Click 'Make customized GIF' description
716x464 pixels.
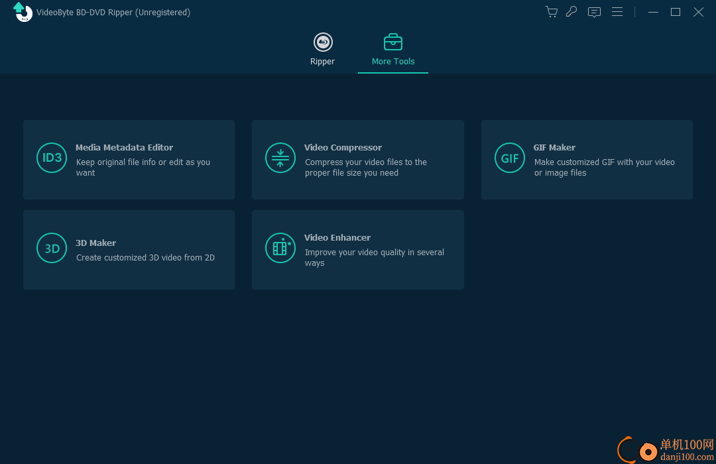click(604, 167)
